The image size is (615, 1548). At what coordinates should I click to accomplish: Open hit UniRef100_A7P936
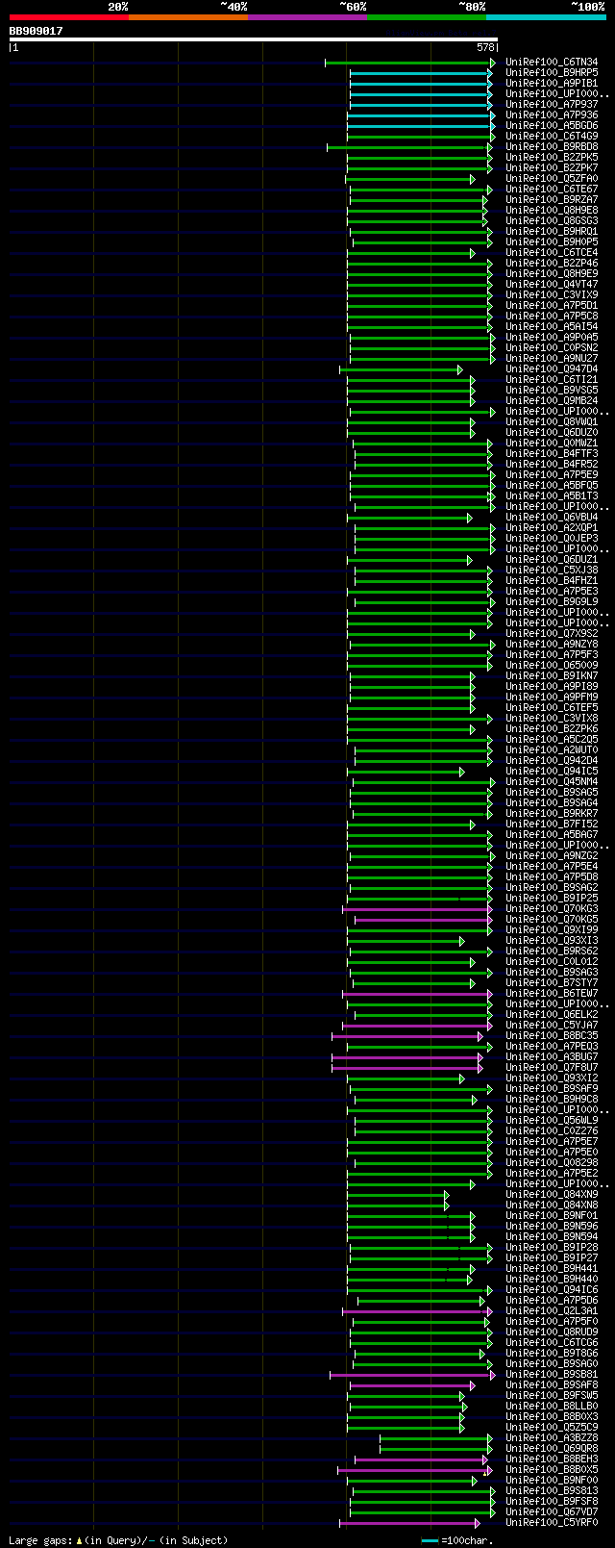tap(552, 115)
